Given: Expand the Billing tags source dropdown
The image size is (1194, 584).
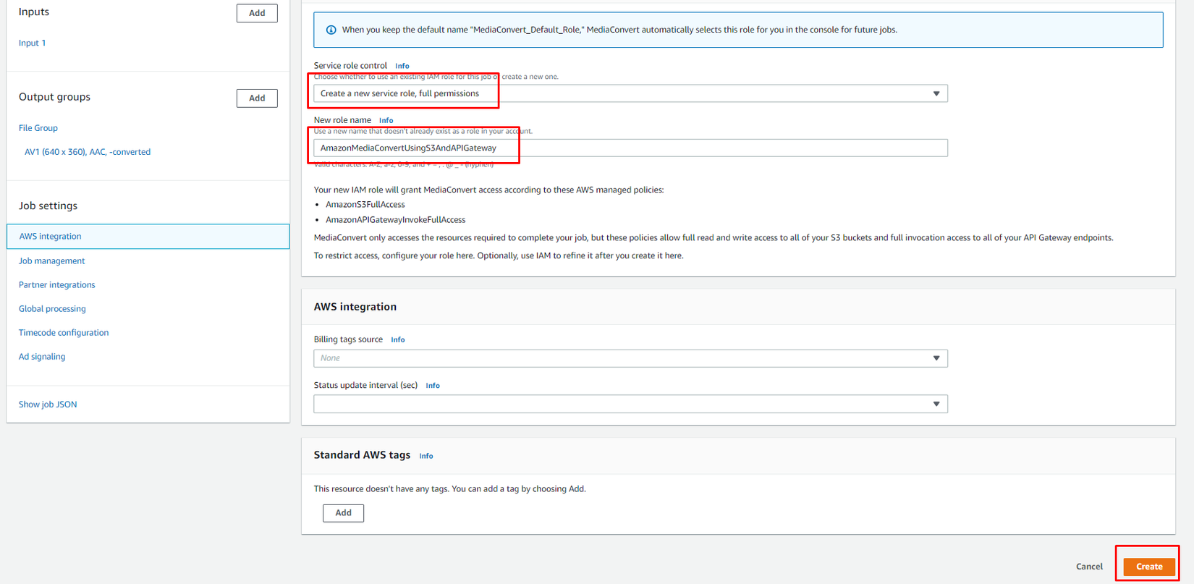Looking at the screenshot, I should coord(630,358).
